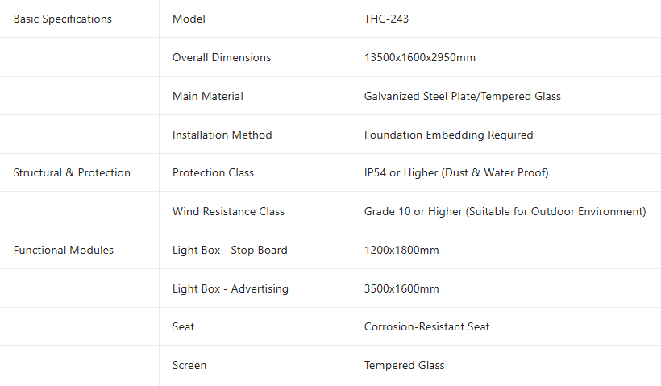This screenshot has width=661, height=386.
Task: Click the Structural & Protection category
Action: click(72, 172)
